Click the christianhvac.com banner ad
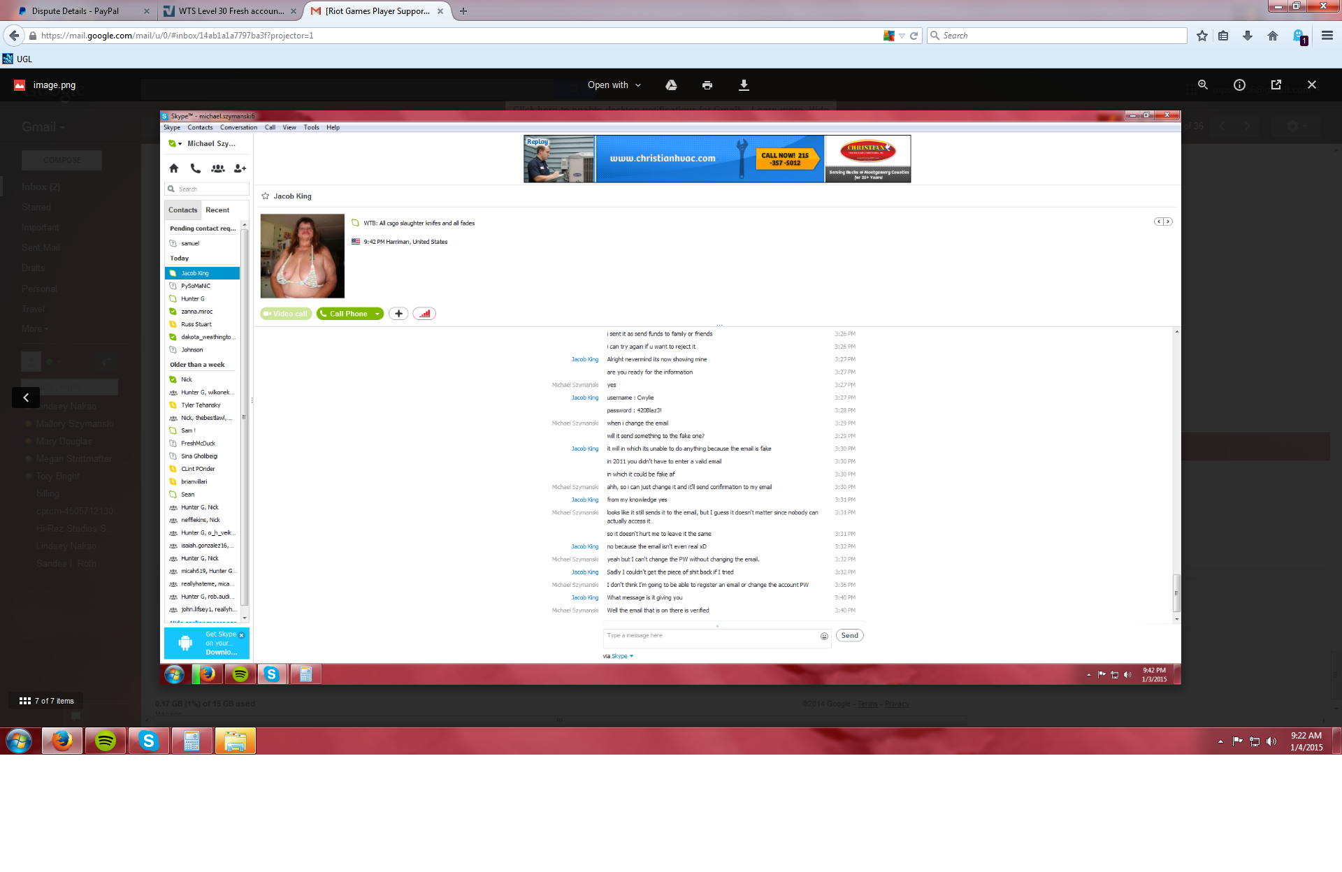This screenshot has width=1342, height=872. point(717,159)
